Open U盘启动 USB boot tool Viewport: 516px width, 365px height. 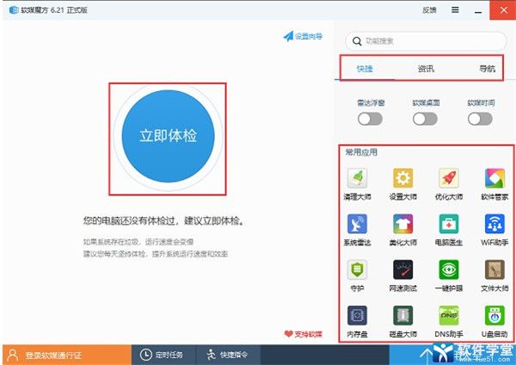(494, 315)
